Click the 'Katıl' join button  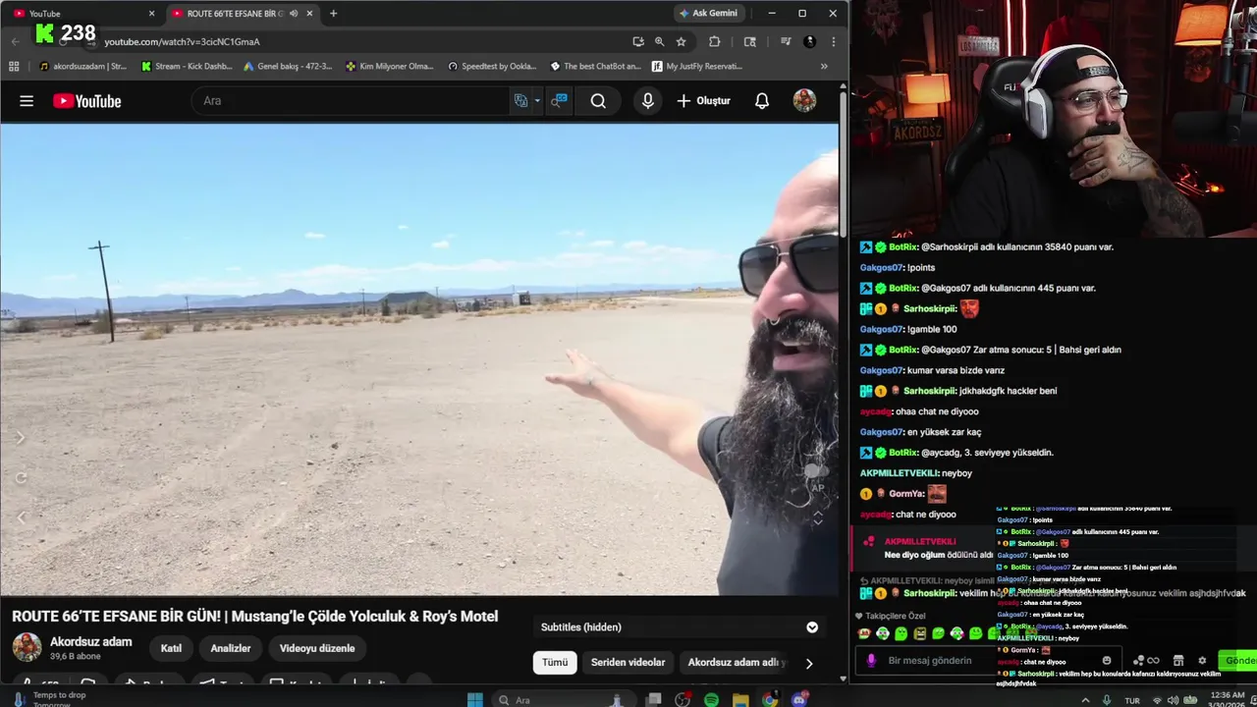[171, 648]
